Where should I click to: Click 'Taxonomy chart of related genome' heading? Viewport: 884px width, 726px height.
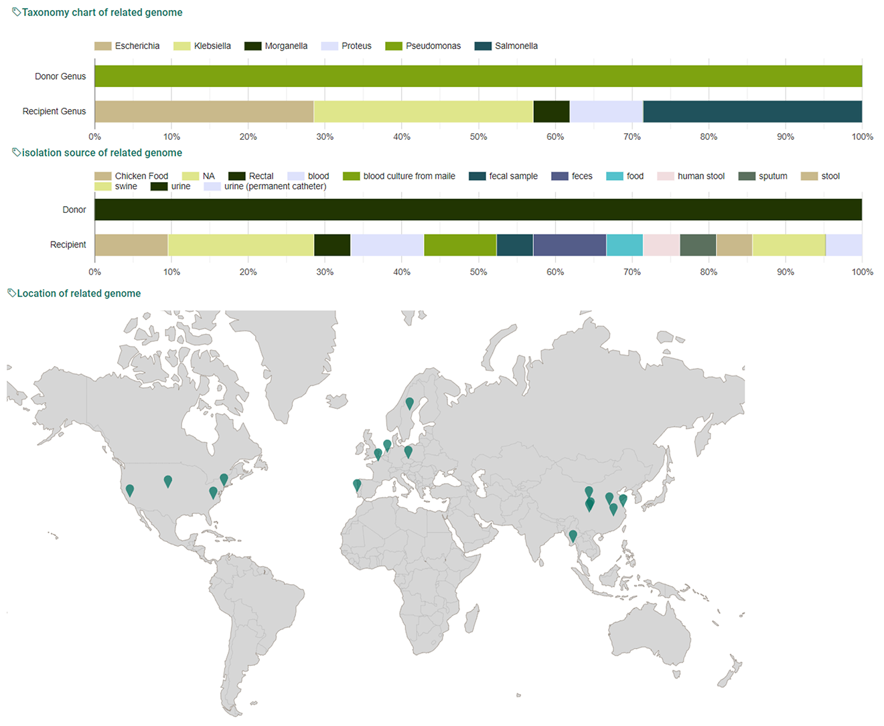pyautogui.click(x=102, y=12)
